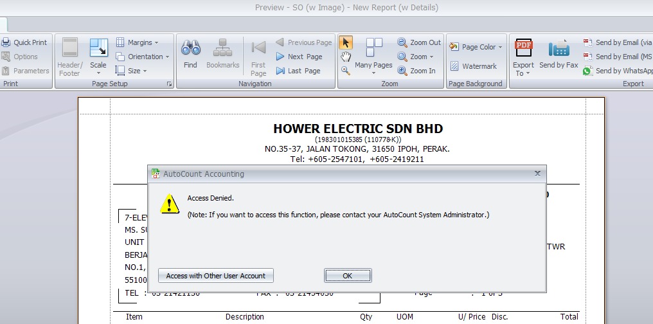Click the first Send by Email option
Viewport: 653px width, 324px height.
pyautogui.click(x=618, y=42)
